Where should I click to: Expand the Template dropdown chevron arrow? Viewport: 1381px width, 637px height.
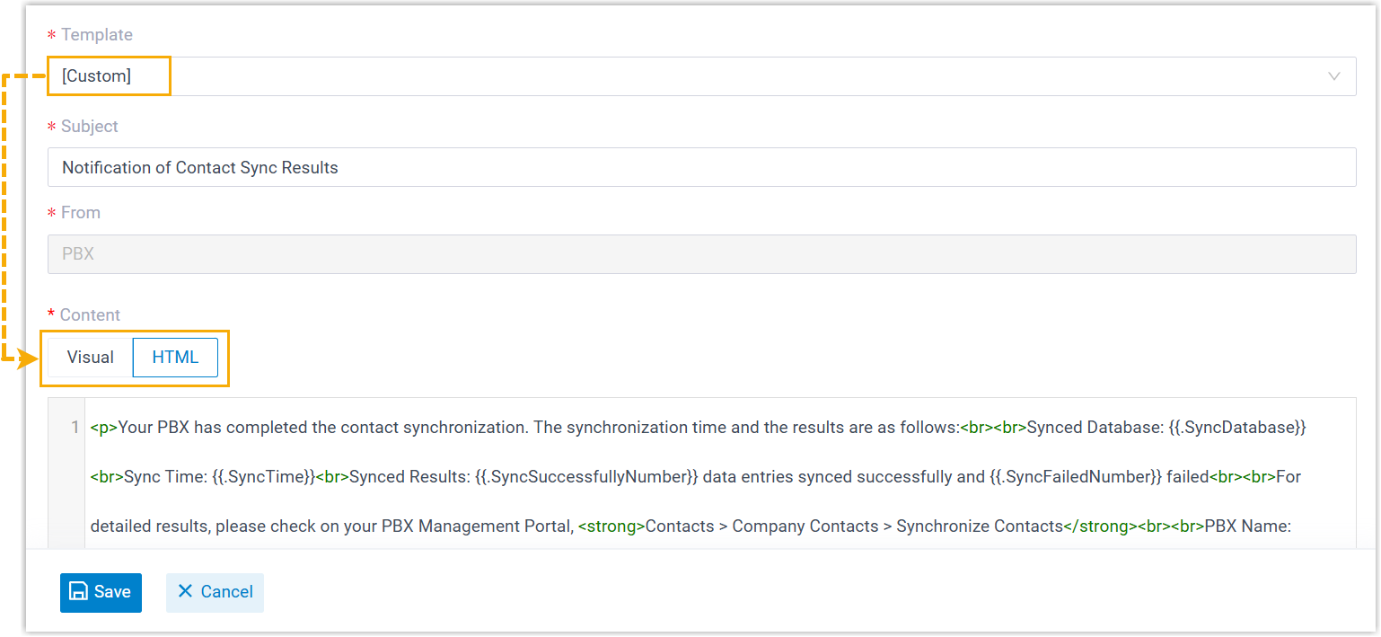coord(1334,76)
